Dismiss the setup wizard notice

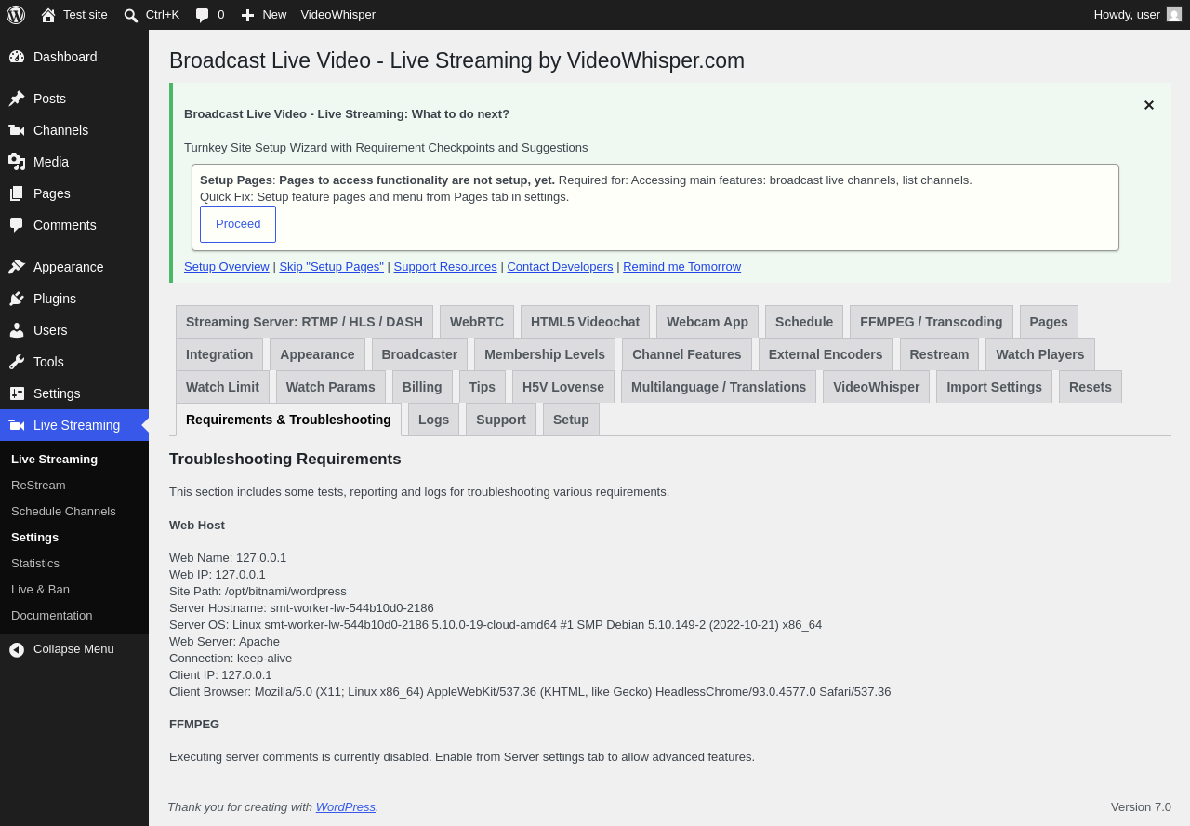point(1149,105)
